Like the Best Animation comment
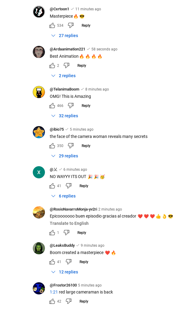The height and width of the screenshot is (309, 190). pos(52,66)
